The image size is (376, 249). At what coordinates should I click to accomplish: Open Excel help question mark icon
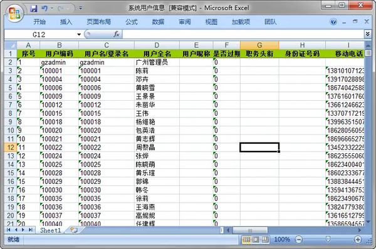coord(333,22)
